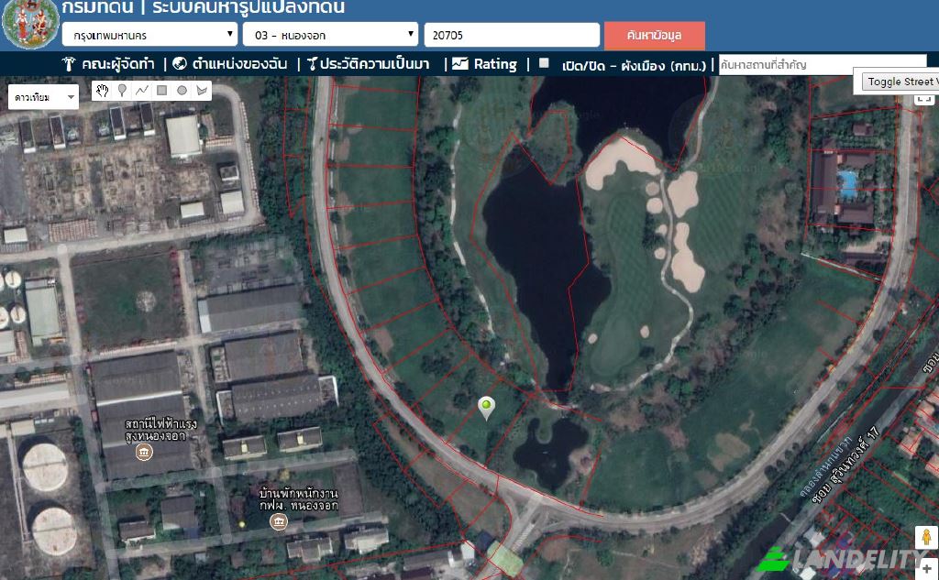The width and height of the screenshot is (939, 580).
Task: Click the green parcel location marker
Action: 486,408
